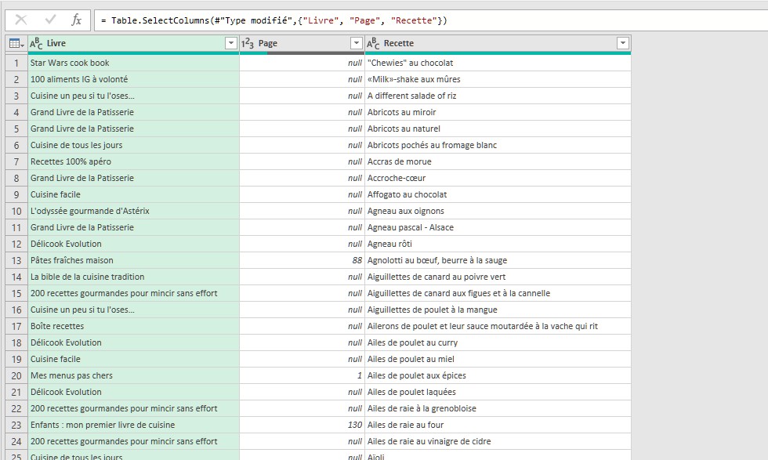Expand the Page column filter dropdown
Image resolution: width=768 pixels, height=460 pixels.
(356, 43)
